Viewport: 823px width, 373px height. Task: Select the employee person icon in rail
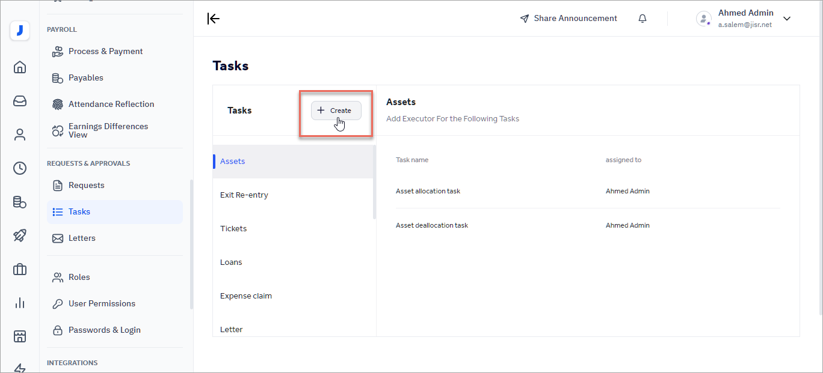click(20, 135)
